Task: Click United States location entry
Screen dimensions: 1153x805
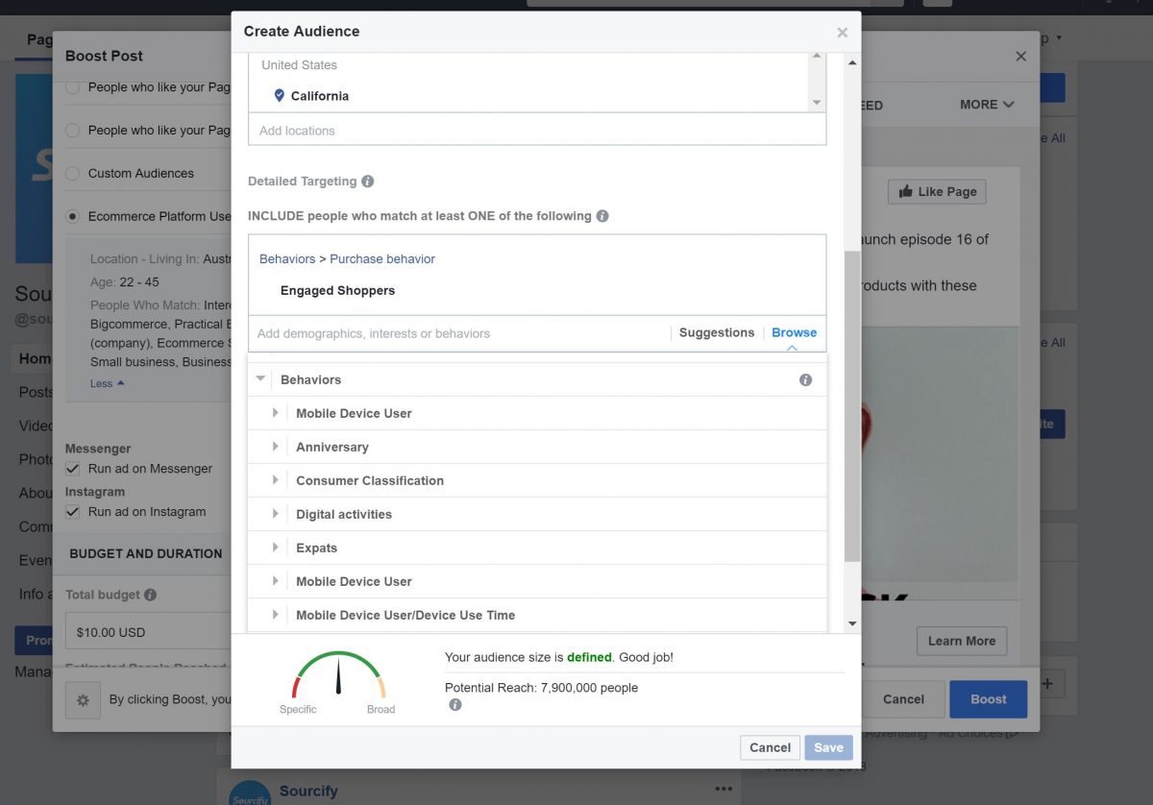Action: point(299,65)
